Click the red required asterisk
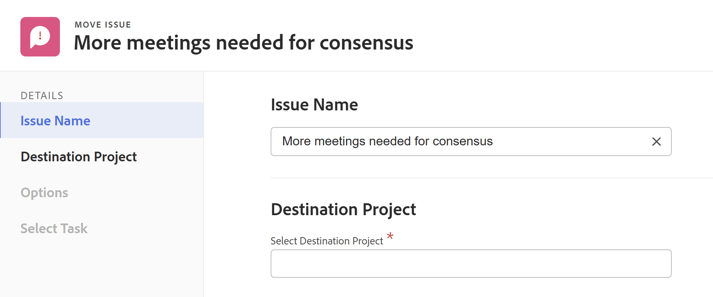Screen dimensions: 713x297 click(390, 236)
